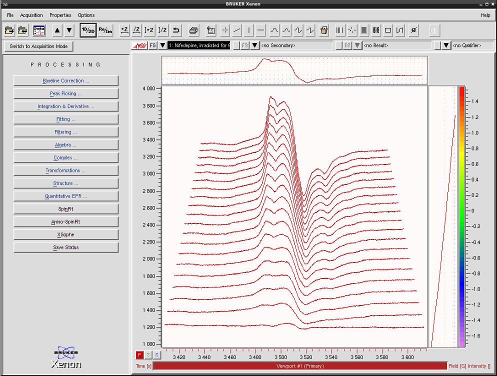Click the undo arrow icon
Image resolution: width=497 pixels, height=376 pixels.
click(x=175, y=30)
